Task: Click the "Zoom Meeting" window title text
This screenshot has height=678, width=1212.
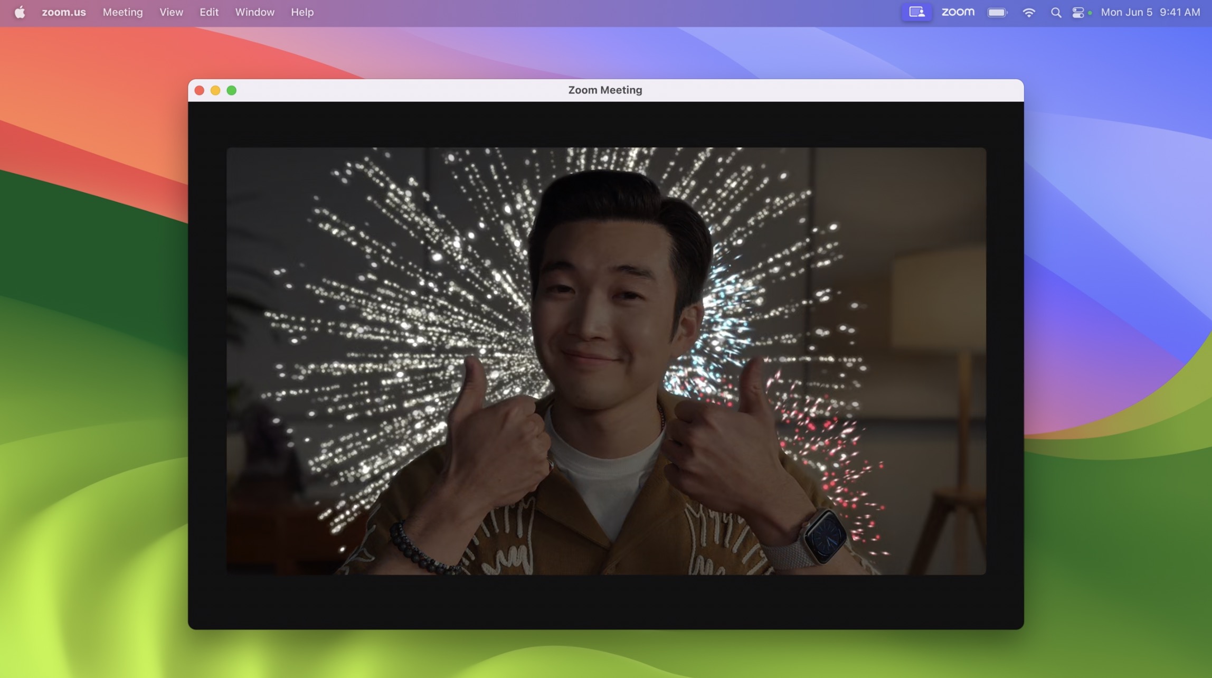Action: pyautogui.click(x=605, y=90)
